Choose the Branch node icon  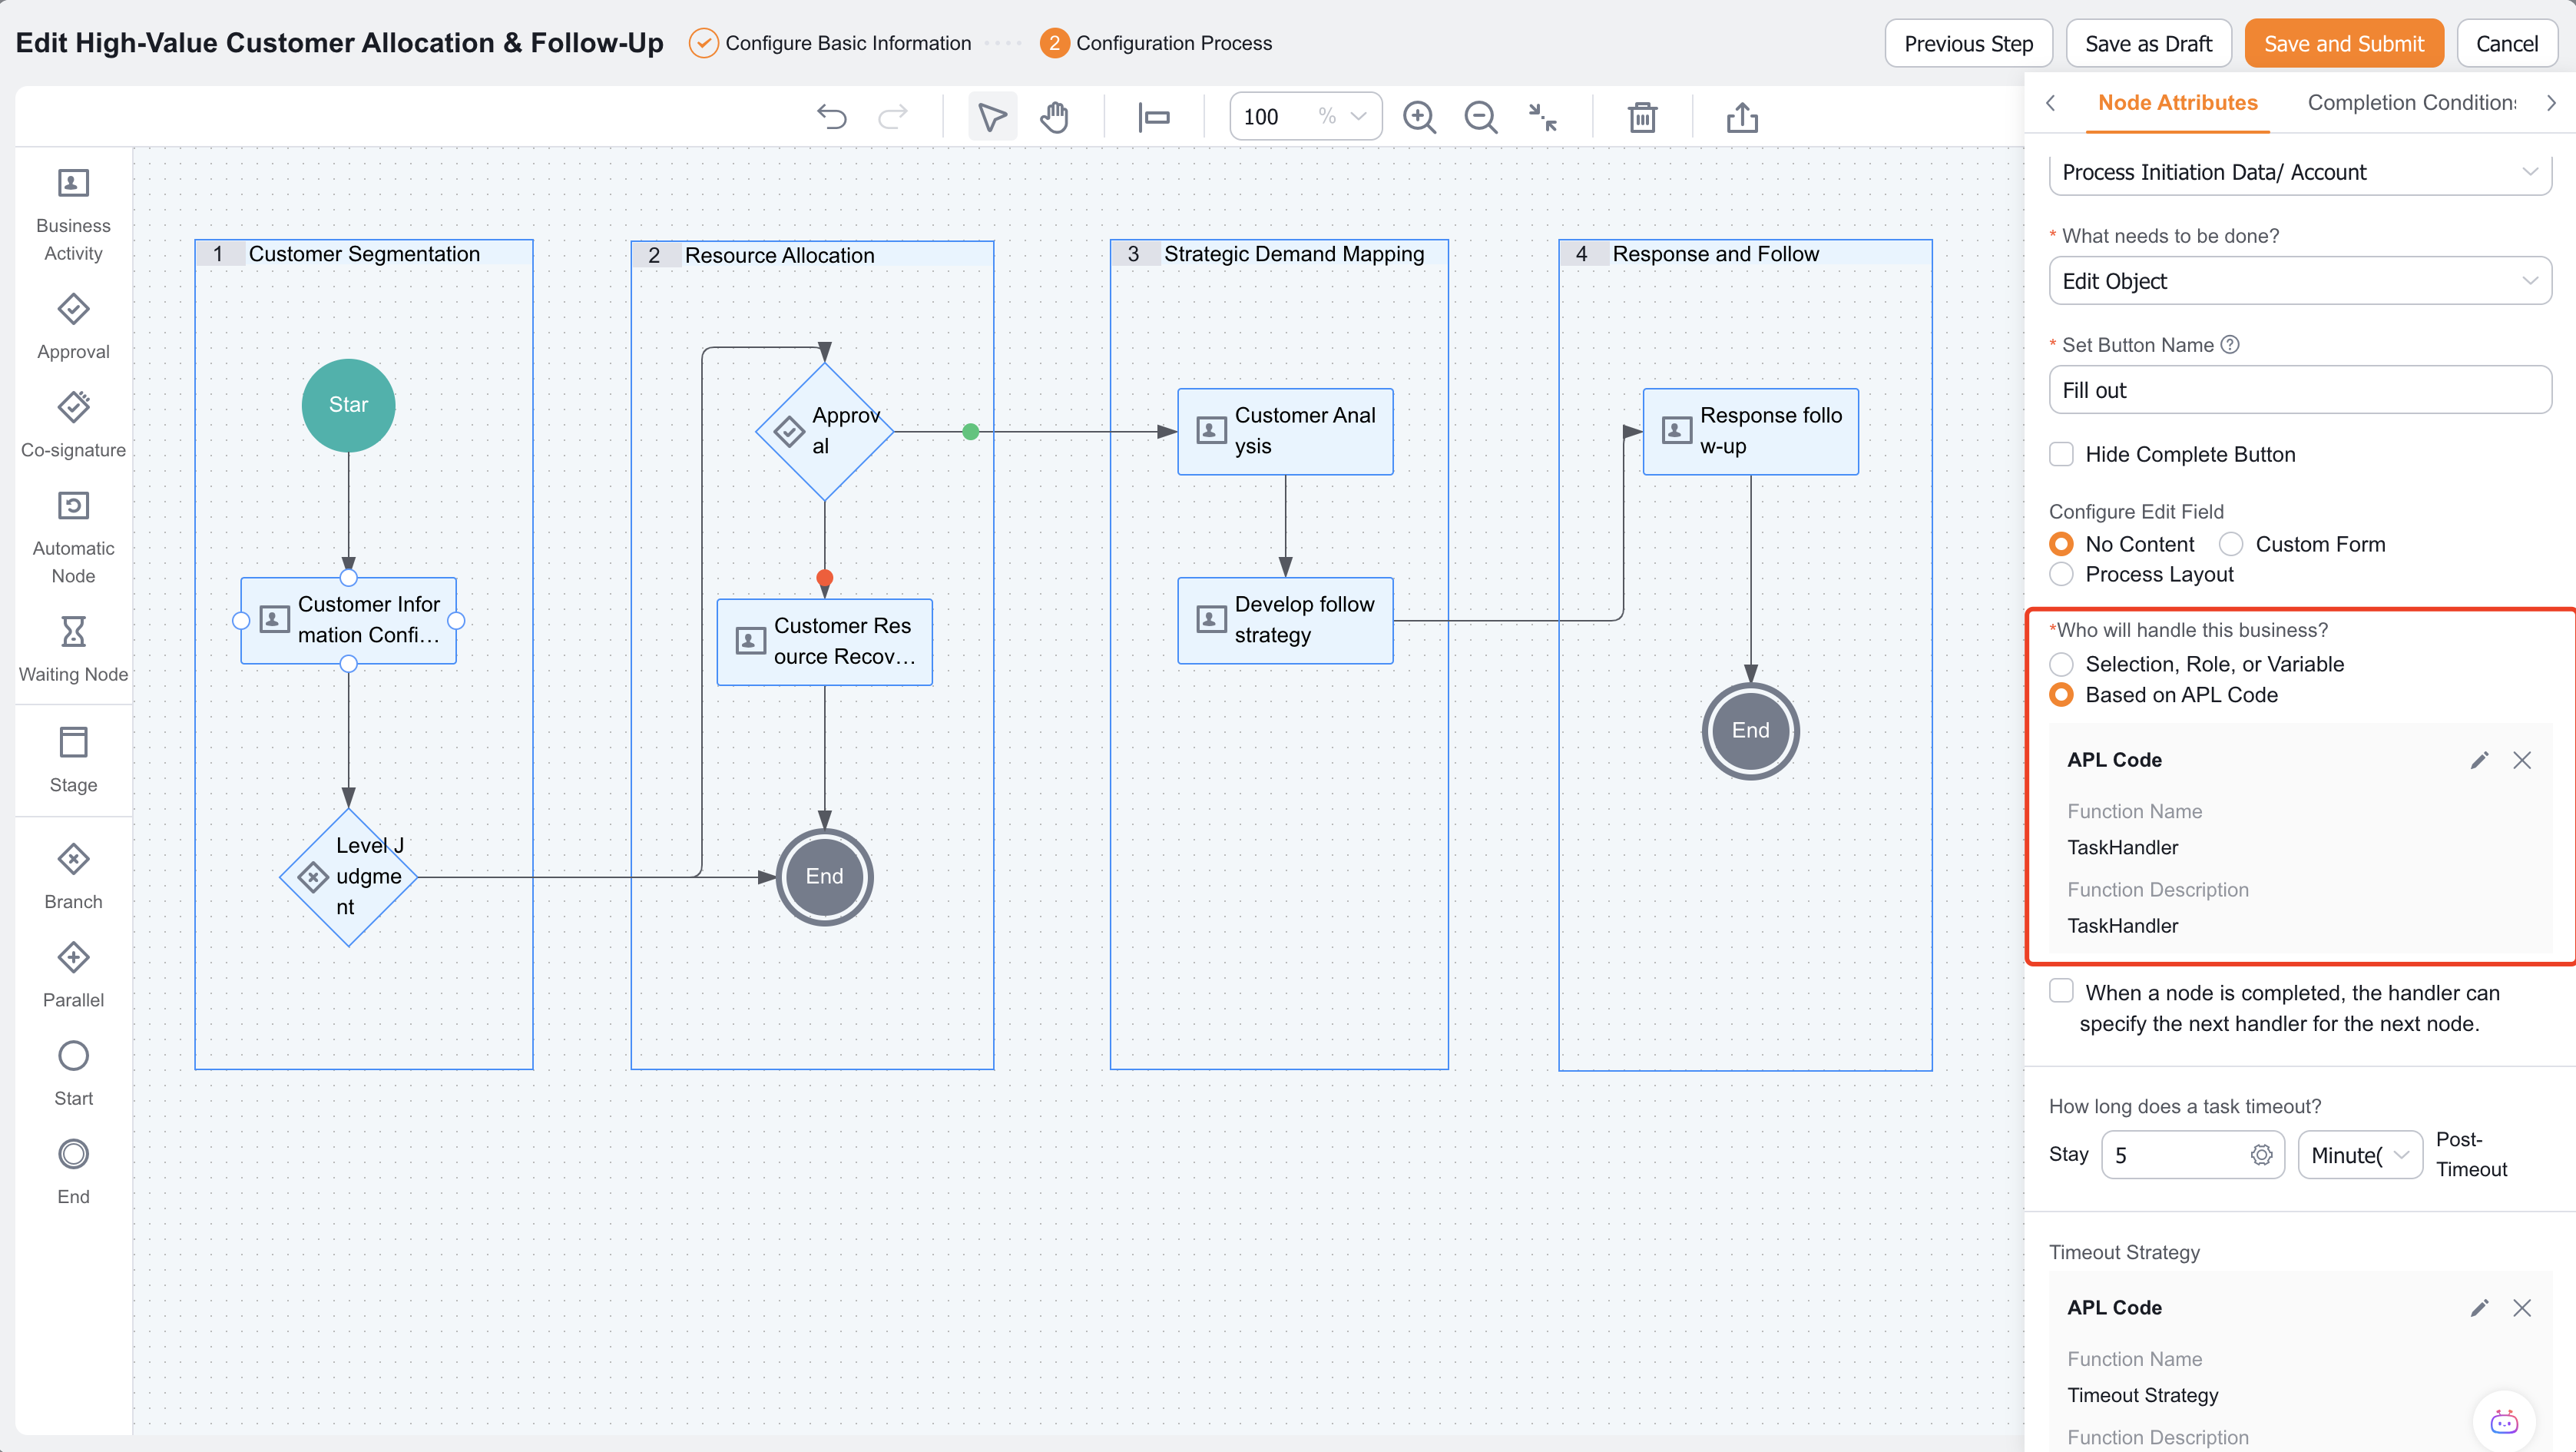click(73, 859)
